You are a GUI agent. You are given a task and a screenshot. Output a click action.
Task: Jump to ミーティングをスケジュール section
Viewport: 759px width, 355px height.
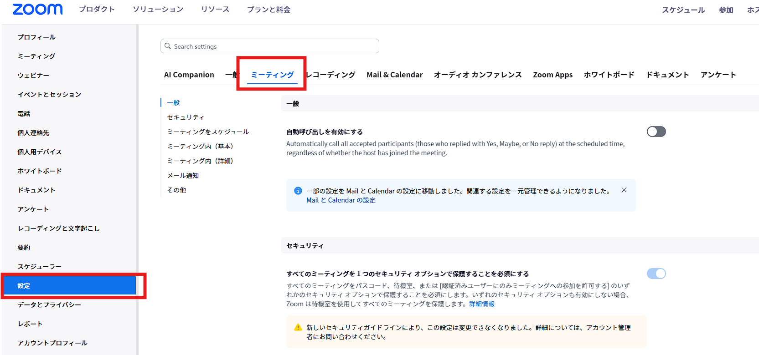[x=208, y=132]
